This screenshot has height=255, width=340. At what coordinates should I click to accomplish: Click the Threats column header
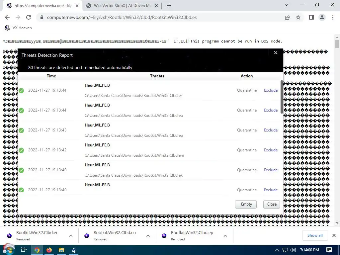157,76
